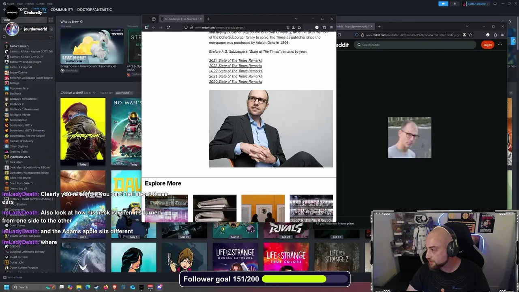Open the Help menu in Steam
Screen dimensions: 519x292
pos(50,4)
